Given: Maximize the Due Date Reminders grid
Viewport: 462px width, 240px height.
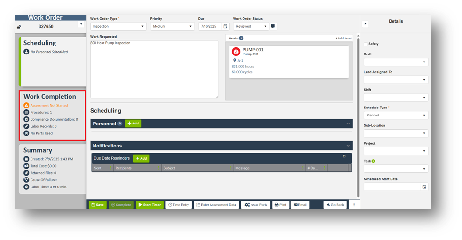Looking at the screenshot, I should (x=344, y=156).
